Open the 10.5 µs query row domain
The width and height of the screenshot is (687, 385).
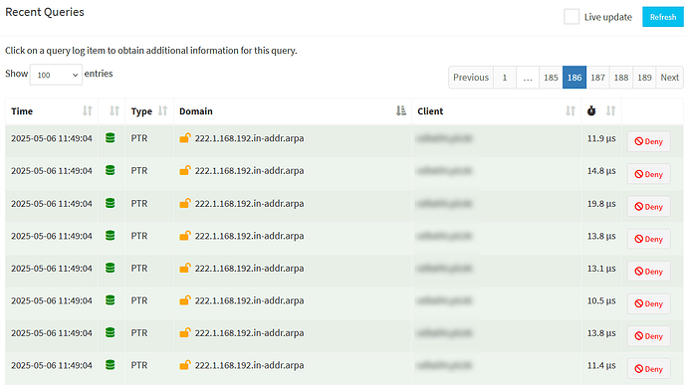[x=249, y=300]
